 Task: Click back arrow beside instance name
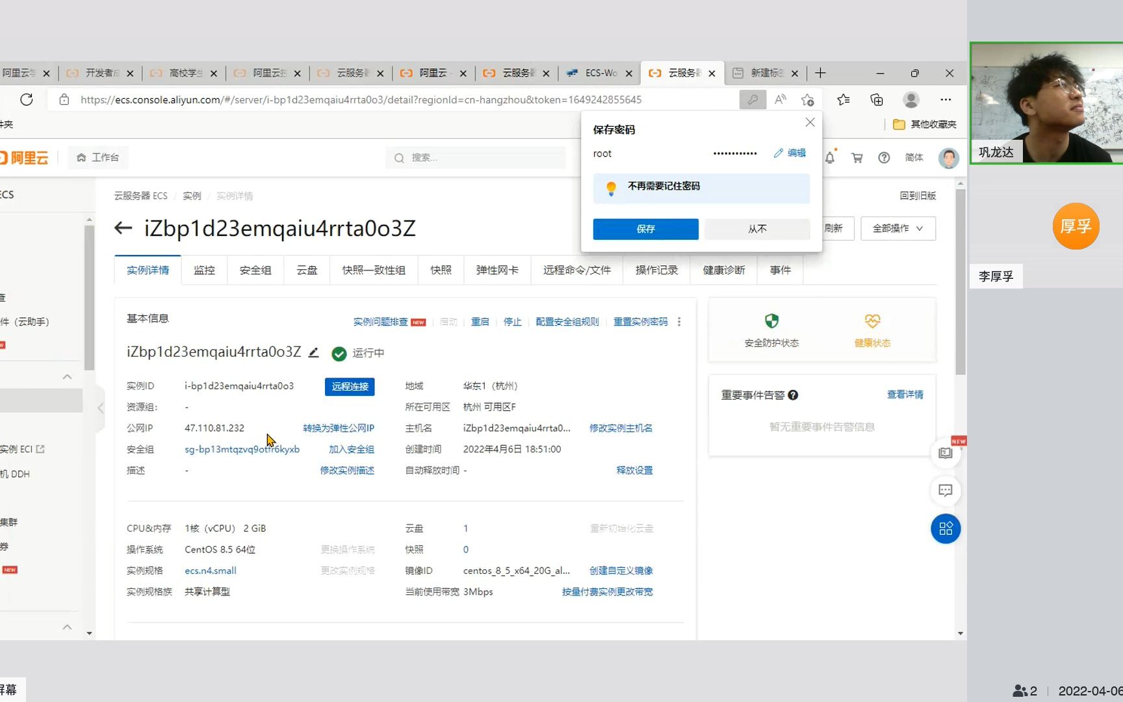tap(123, 227)
